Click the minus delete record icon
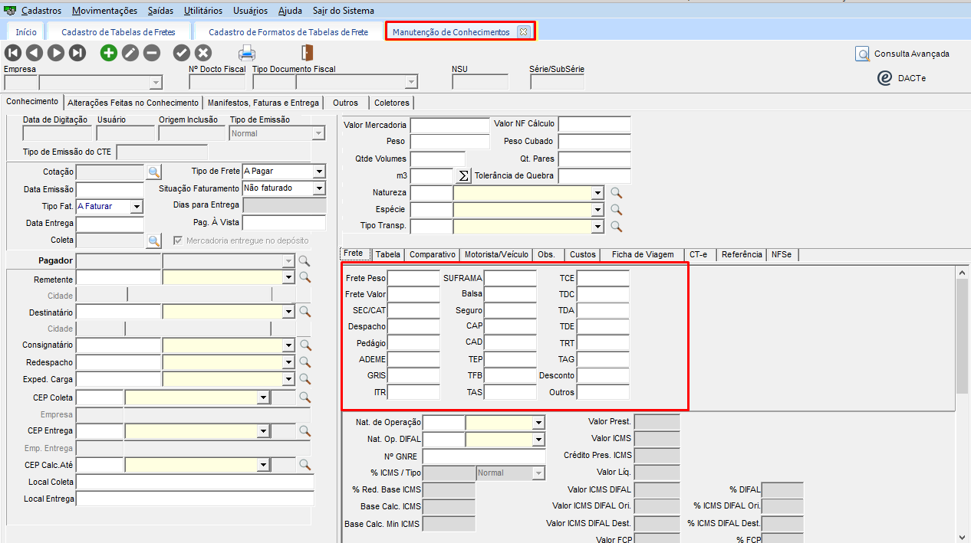Viewport: 971px width, 543px height. tap(152, 53)
